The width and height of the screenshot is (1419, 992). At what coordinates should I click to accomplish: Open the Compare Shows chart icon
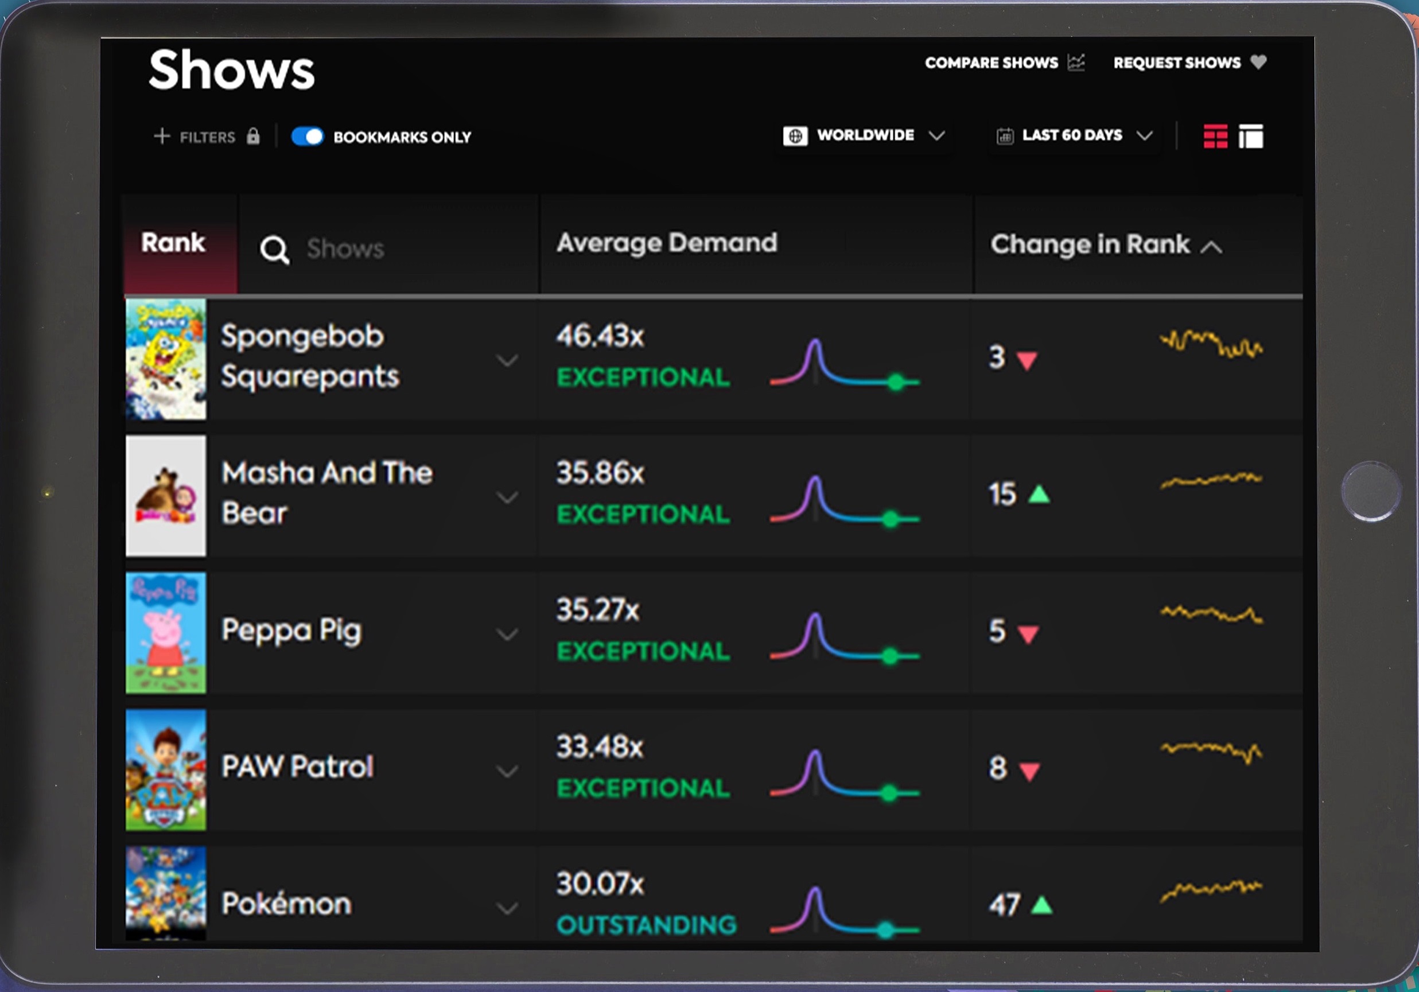(1076, 63)
